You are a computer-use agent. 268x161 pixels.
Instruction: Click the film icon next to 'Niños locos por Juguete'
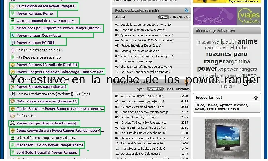click(x=12, y=28)
